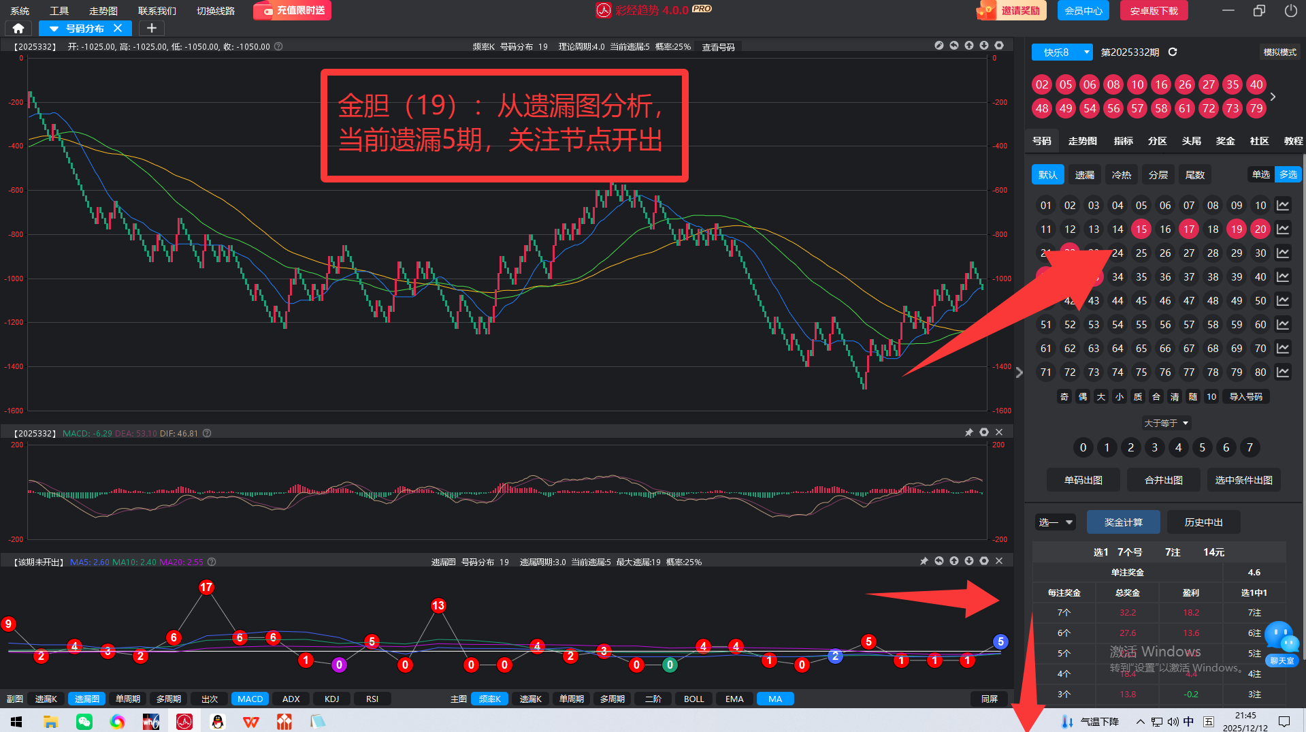This screenshot has width=1306, height=732.
Task: Click the 合并出图 button
Action: [x=1163, y=480]
